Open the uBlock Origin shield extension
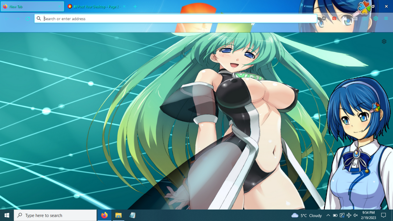Screen dimensions: 393x221 (324, 18)
